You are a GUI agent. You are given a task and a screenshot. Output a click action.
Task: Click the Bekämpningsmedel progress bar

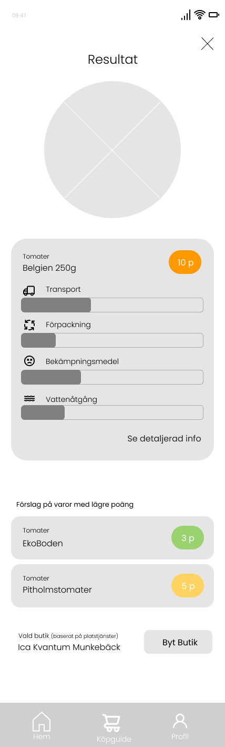[112, 377]
